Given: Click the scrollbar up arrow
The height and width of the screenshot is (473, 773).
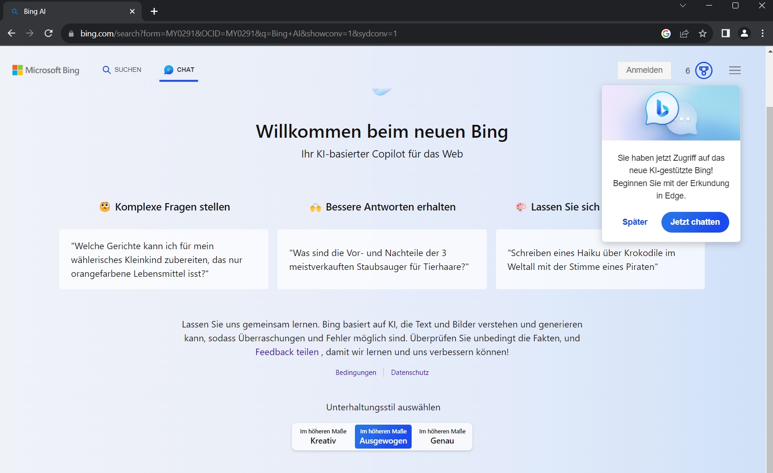Looking at the screenshot, I should coord(769,51).
